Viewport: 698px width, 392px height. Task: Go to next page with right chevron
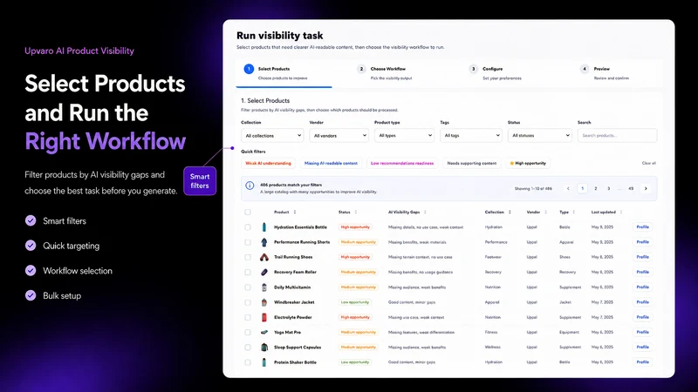click(646, 188)
